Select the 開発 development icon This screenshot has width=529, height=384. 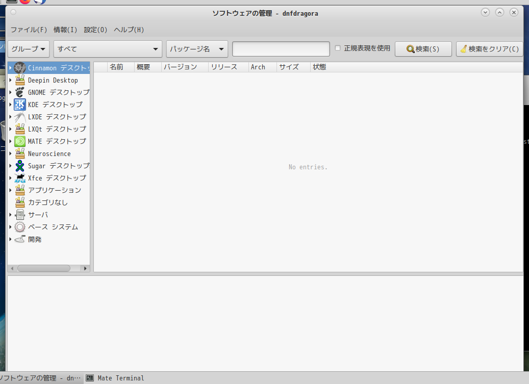pos(20,239)
